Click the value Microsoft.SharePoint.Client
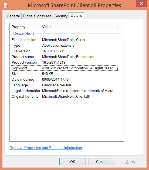 click(64, 40)
